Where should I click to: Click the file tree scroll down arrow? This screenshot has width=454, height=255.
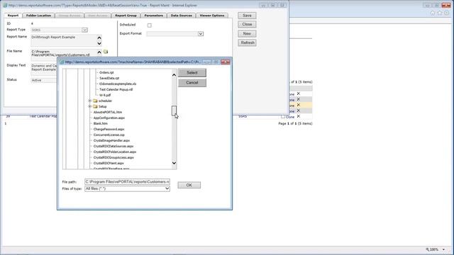tap(174, 163)
